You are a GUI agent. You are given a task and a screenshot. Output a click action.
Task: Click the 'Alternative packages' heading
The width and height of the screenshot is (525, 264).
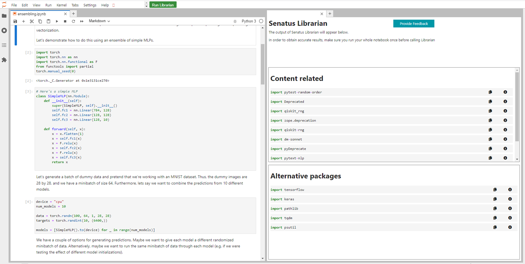[306, 176]
